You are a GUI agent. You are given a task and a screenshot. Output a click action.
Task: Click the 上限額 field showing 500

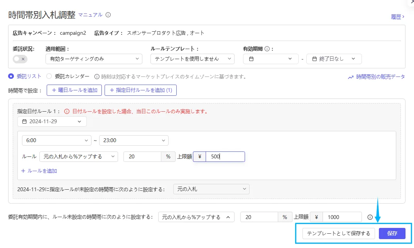225,156
